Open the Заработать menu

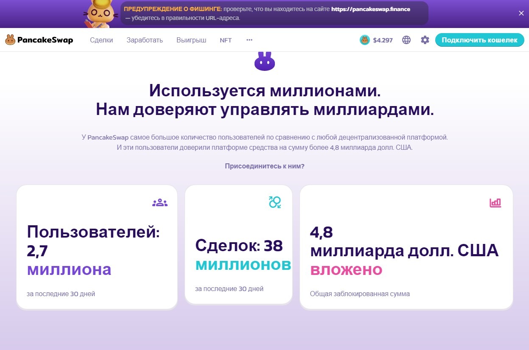click(145, 40)
